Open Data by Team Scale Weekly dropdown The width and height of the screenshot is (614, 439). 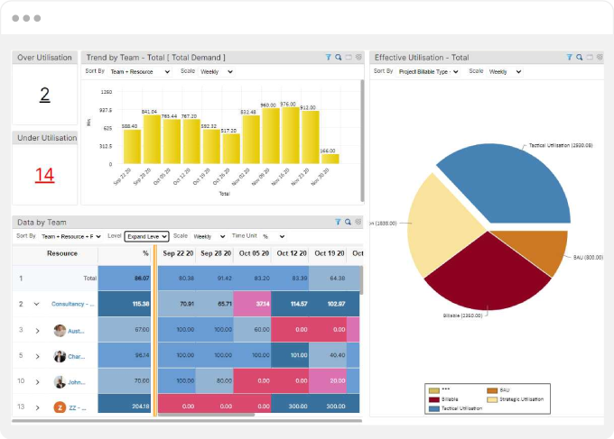(209, 236)
